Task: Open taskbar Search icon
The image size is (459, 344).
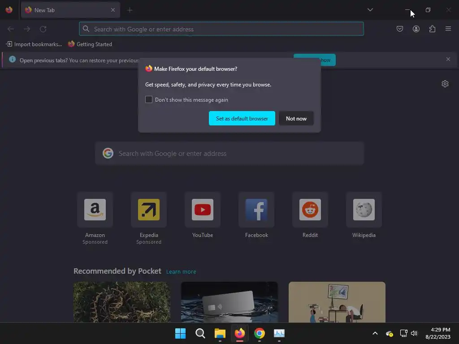Action: pos(200,333)
